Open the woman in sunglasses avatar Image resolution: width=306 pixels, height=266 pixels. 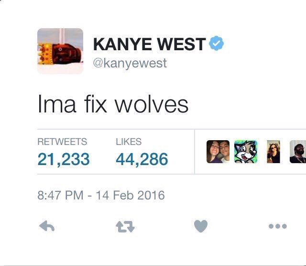point(273,152)
